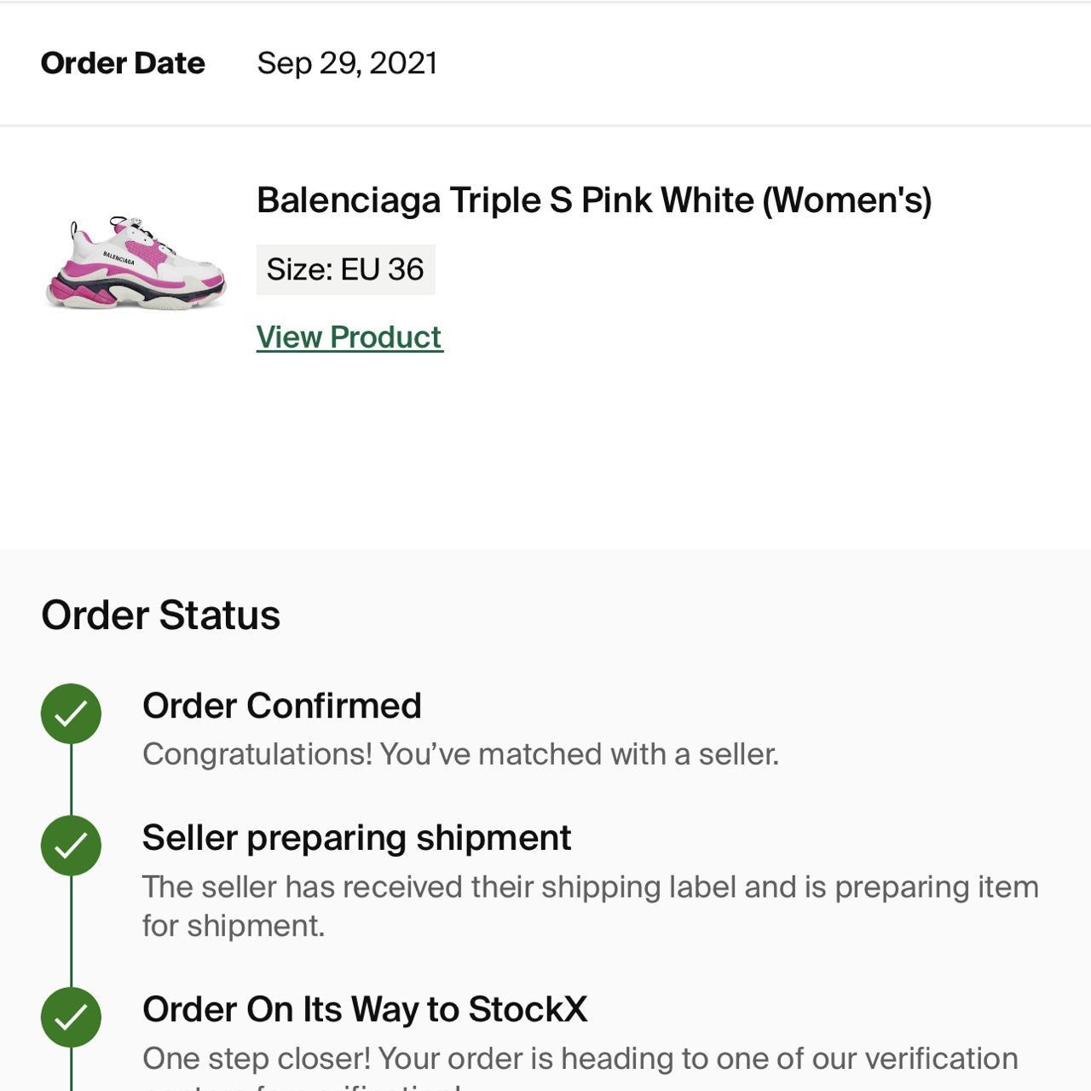This screenshot has height=1091, width=1091.
Task: Click the Order On Its Way to StockX title
Action: click(365, 1009)
